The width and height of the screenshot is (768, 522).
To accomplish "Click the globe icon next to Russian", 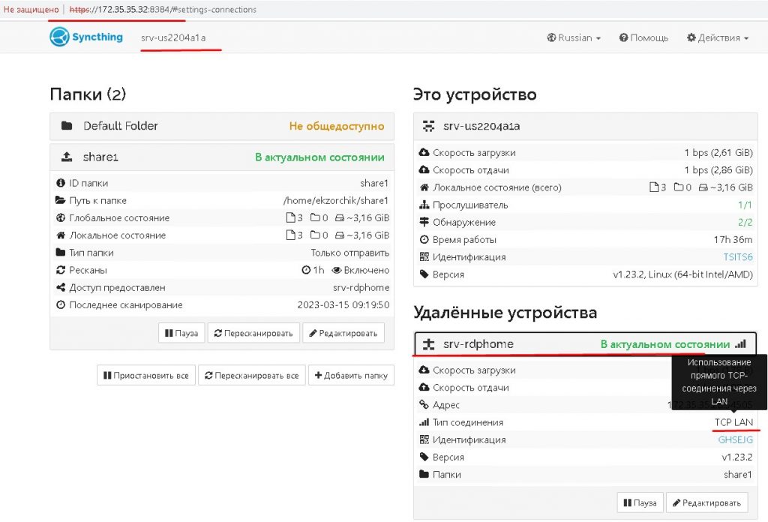I will (552, 38).
